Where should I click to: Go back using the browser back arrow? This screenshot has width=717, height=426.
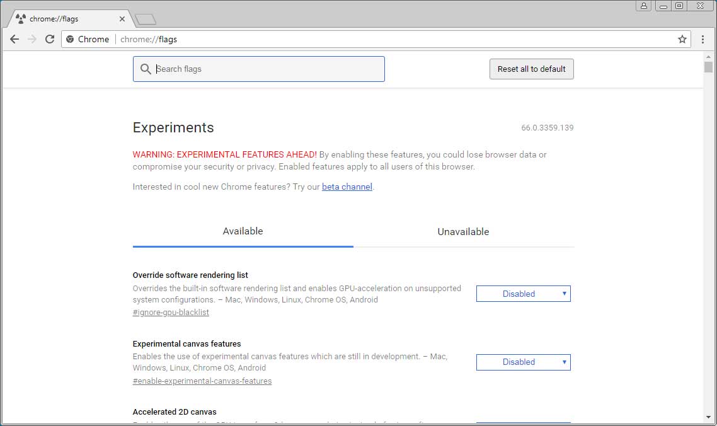(14, 39)
